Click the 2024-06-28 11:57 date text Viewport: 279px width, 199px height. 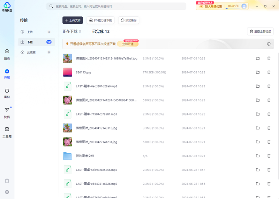193,170
